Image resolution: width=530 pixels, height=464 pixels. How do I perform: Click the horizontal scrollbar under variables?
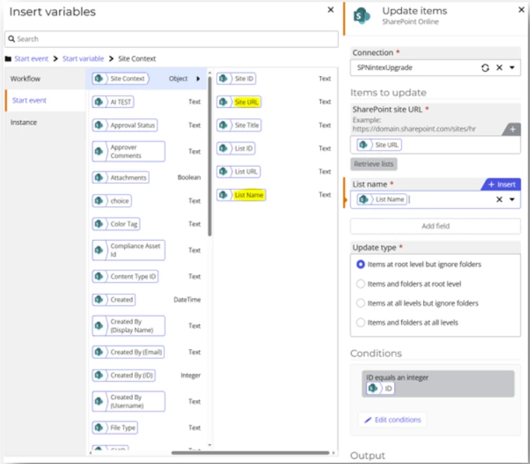point(250,453)
